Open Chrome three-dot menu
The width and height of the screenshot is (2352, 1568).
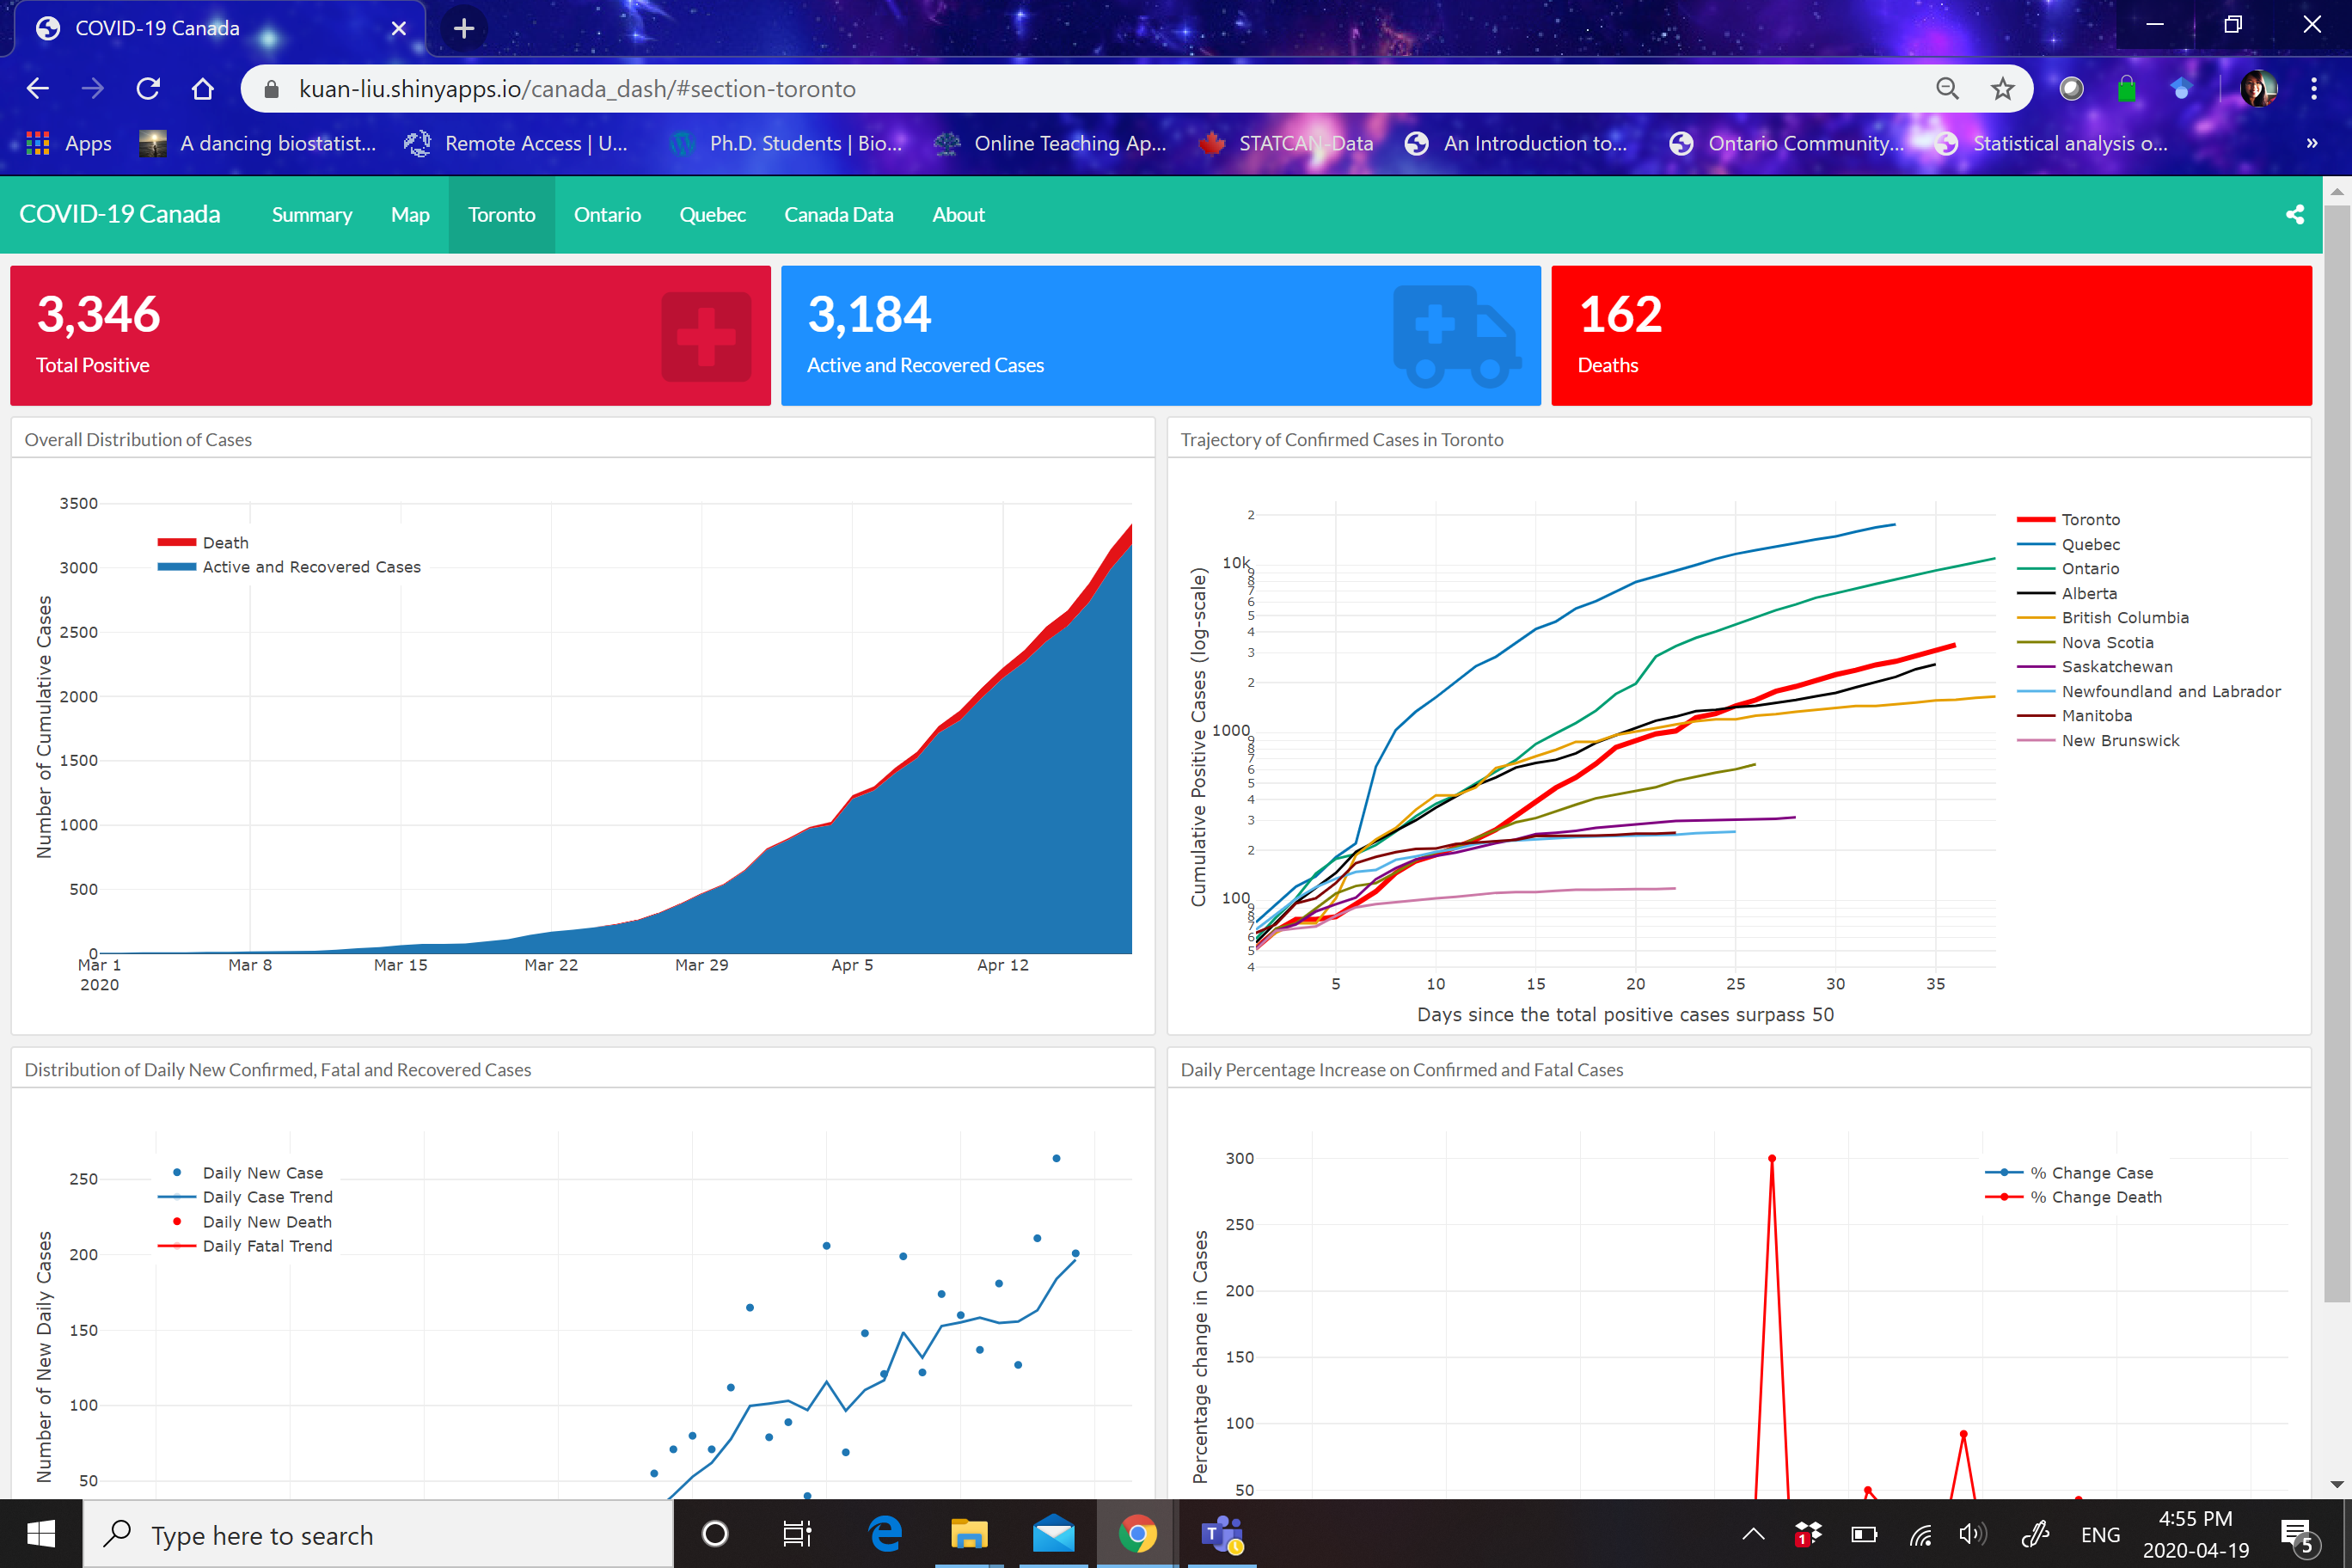(2313, 89)
